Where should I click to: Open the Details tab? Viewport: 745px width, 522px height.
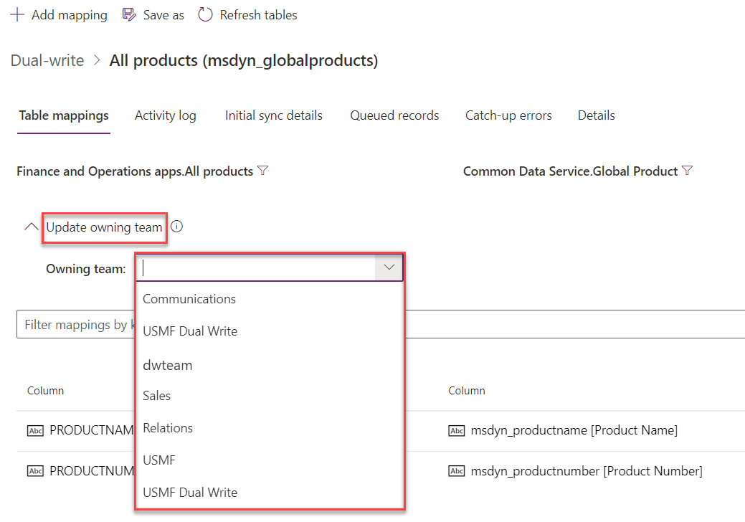click(597, 115)
